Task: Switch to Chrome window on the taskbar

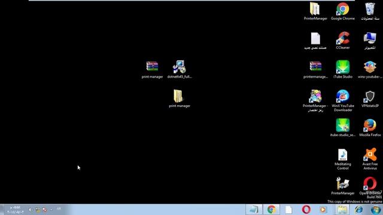Action: click(x=271, y=210)
